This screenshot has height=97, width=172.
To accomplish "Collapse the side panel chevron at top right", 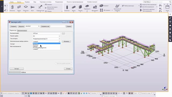I will pyautogui.click(x=170, y=14).
